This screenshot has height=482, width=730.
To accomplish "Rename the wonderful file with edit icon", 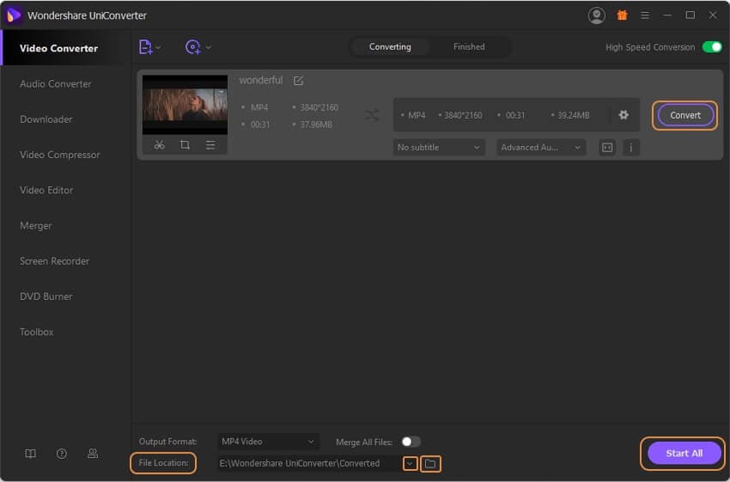I will tap(298, 81).
